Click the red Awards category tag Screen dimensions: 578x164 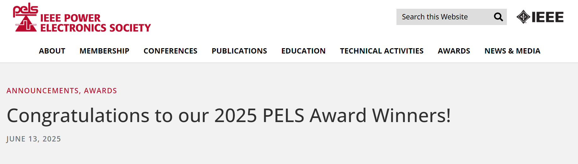pos(100,91)
